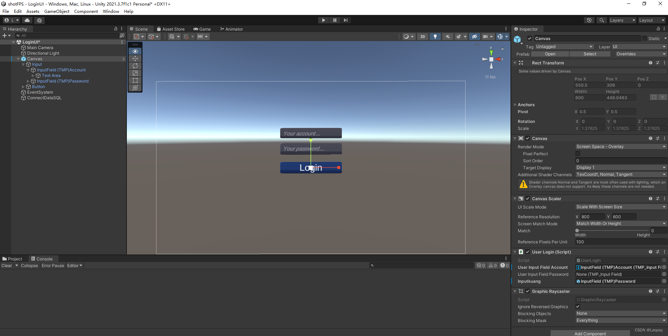Toggle Error Pause in Console
The width and height of the screenshot is (668, 336).
53,265
